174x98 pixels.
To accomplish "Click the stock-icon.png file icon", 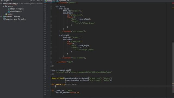I will coord(9,9).
